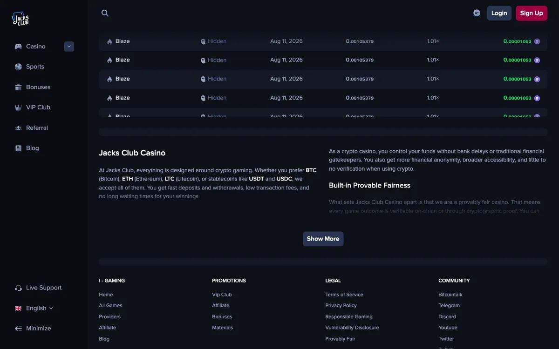Click the Built-in Provable Fairness heading
This screenshot has height=349, width=559.
370,185
